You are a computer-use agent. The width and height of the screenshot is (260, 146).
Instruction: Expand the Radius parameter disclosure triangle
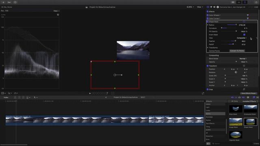208,25
